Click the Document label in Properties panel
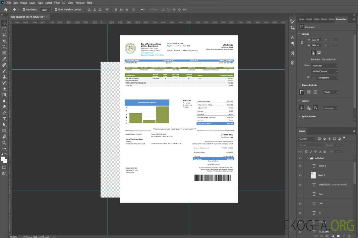358x238 pixels. click(310, 27)
